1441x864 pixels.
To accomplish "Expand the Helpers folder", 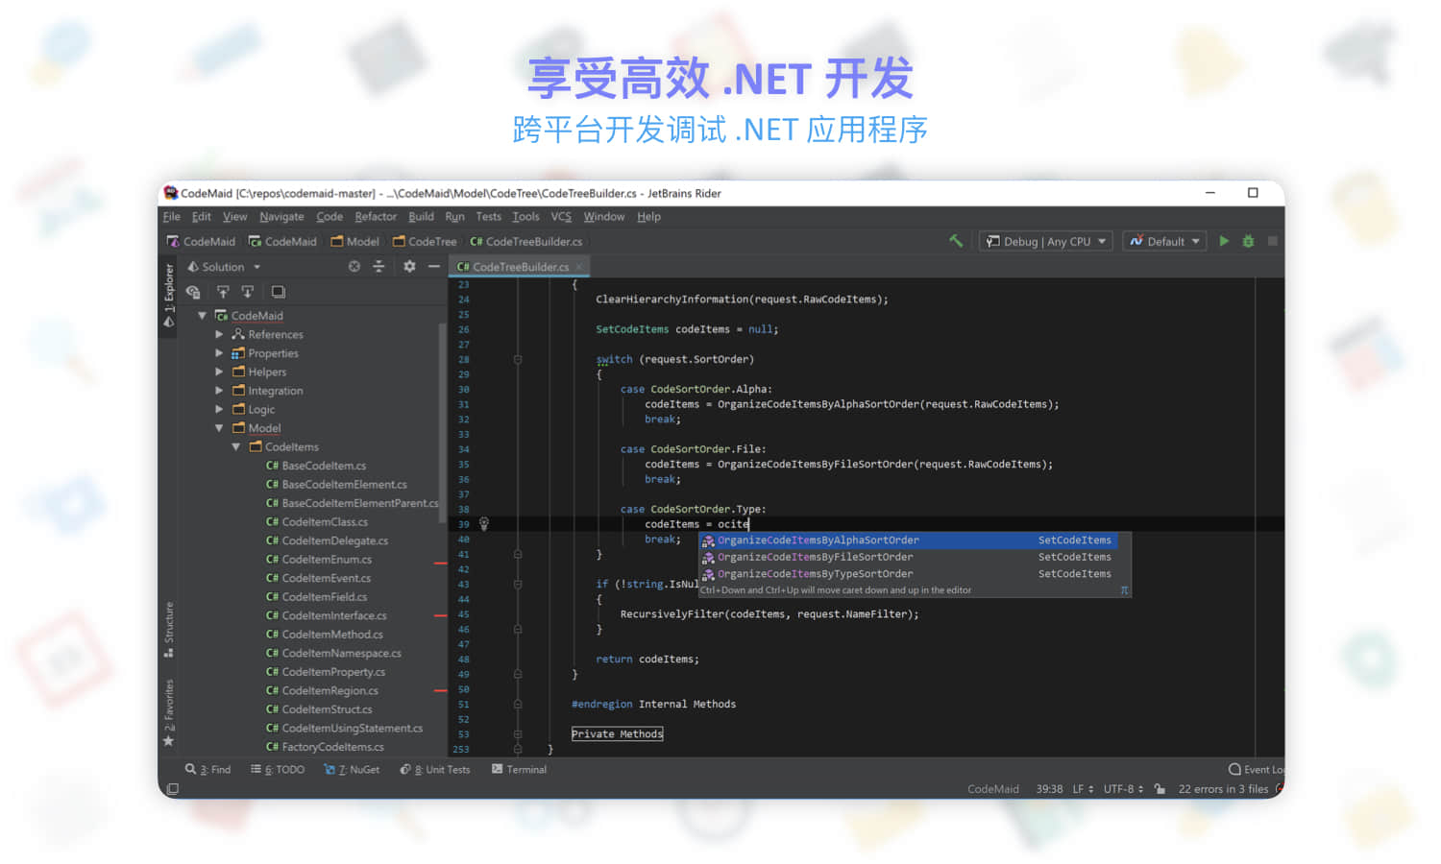I will coord(219,372).
